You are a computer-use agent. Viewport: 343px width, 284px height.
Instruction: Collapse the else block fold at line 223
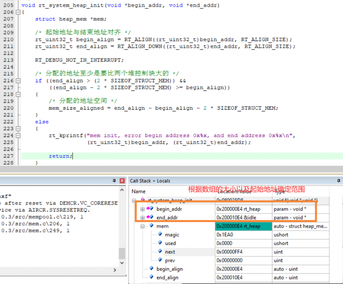pos(18,129)
